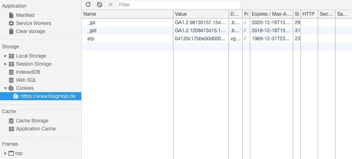The image size is (352, 159).
Task: Click value 04135c17bbe30d000…
Action: point(200,39)
